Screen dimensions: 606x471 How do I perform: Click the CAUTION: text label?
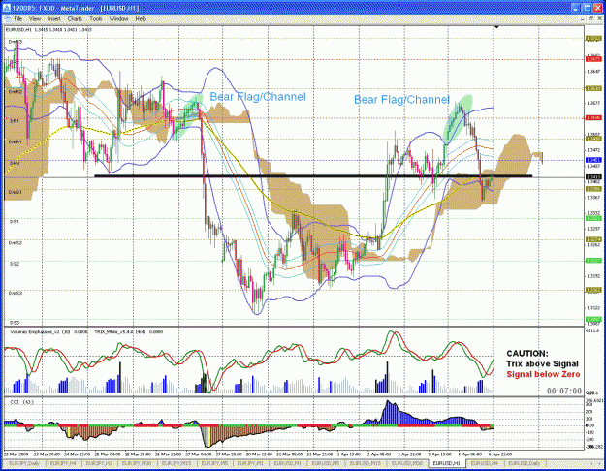point(527,353)
